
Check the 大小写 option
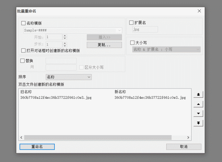click(x=132, y=42)
